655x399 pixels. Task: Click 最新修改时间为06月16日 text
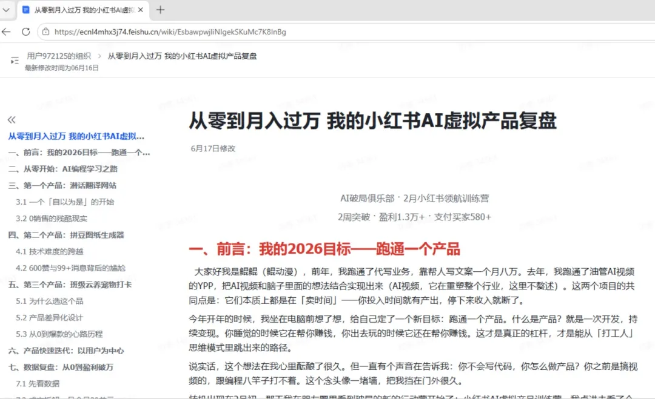(61, 68)
